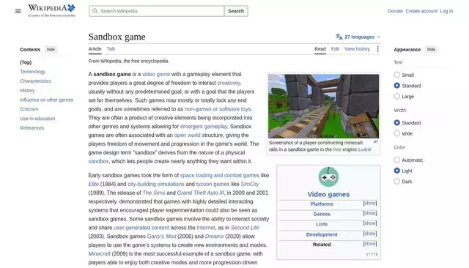Select Automatic color mode
Screen dimensions: 469x268
click(x=397, y=160)
